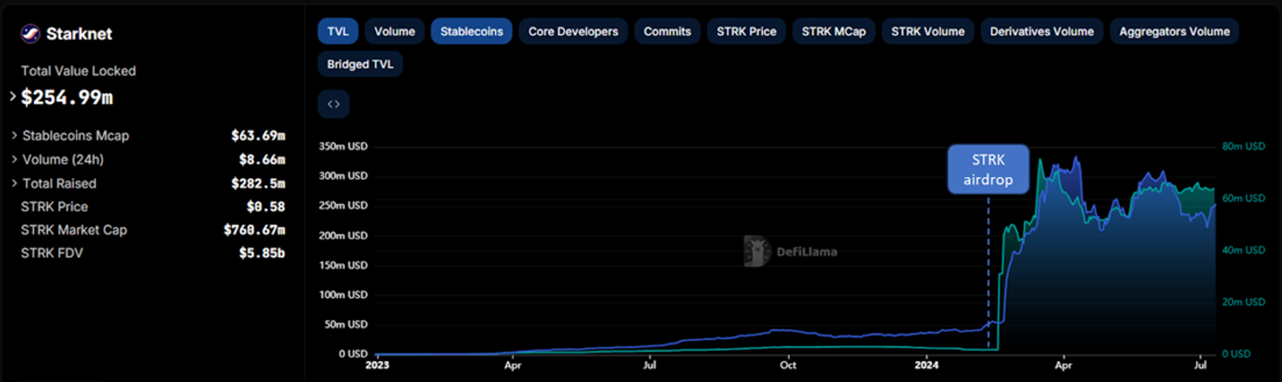Screen dimensions: 1282x382
Task: Click the STRK Price label
Action: [55, 207]
